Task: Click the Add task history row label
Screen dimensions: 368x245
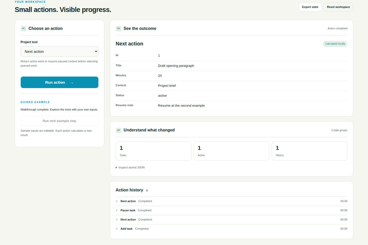Action: click(126, 229)
